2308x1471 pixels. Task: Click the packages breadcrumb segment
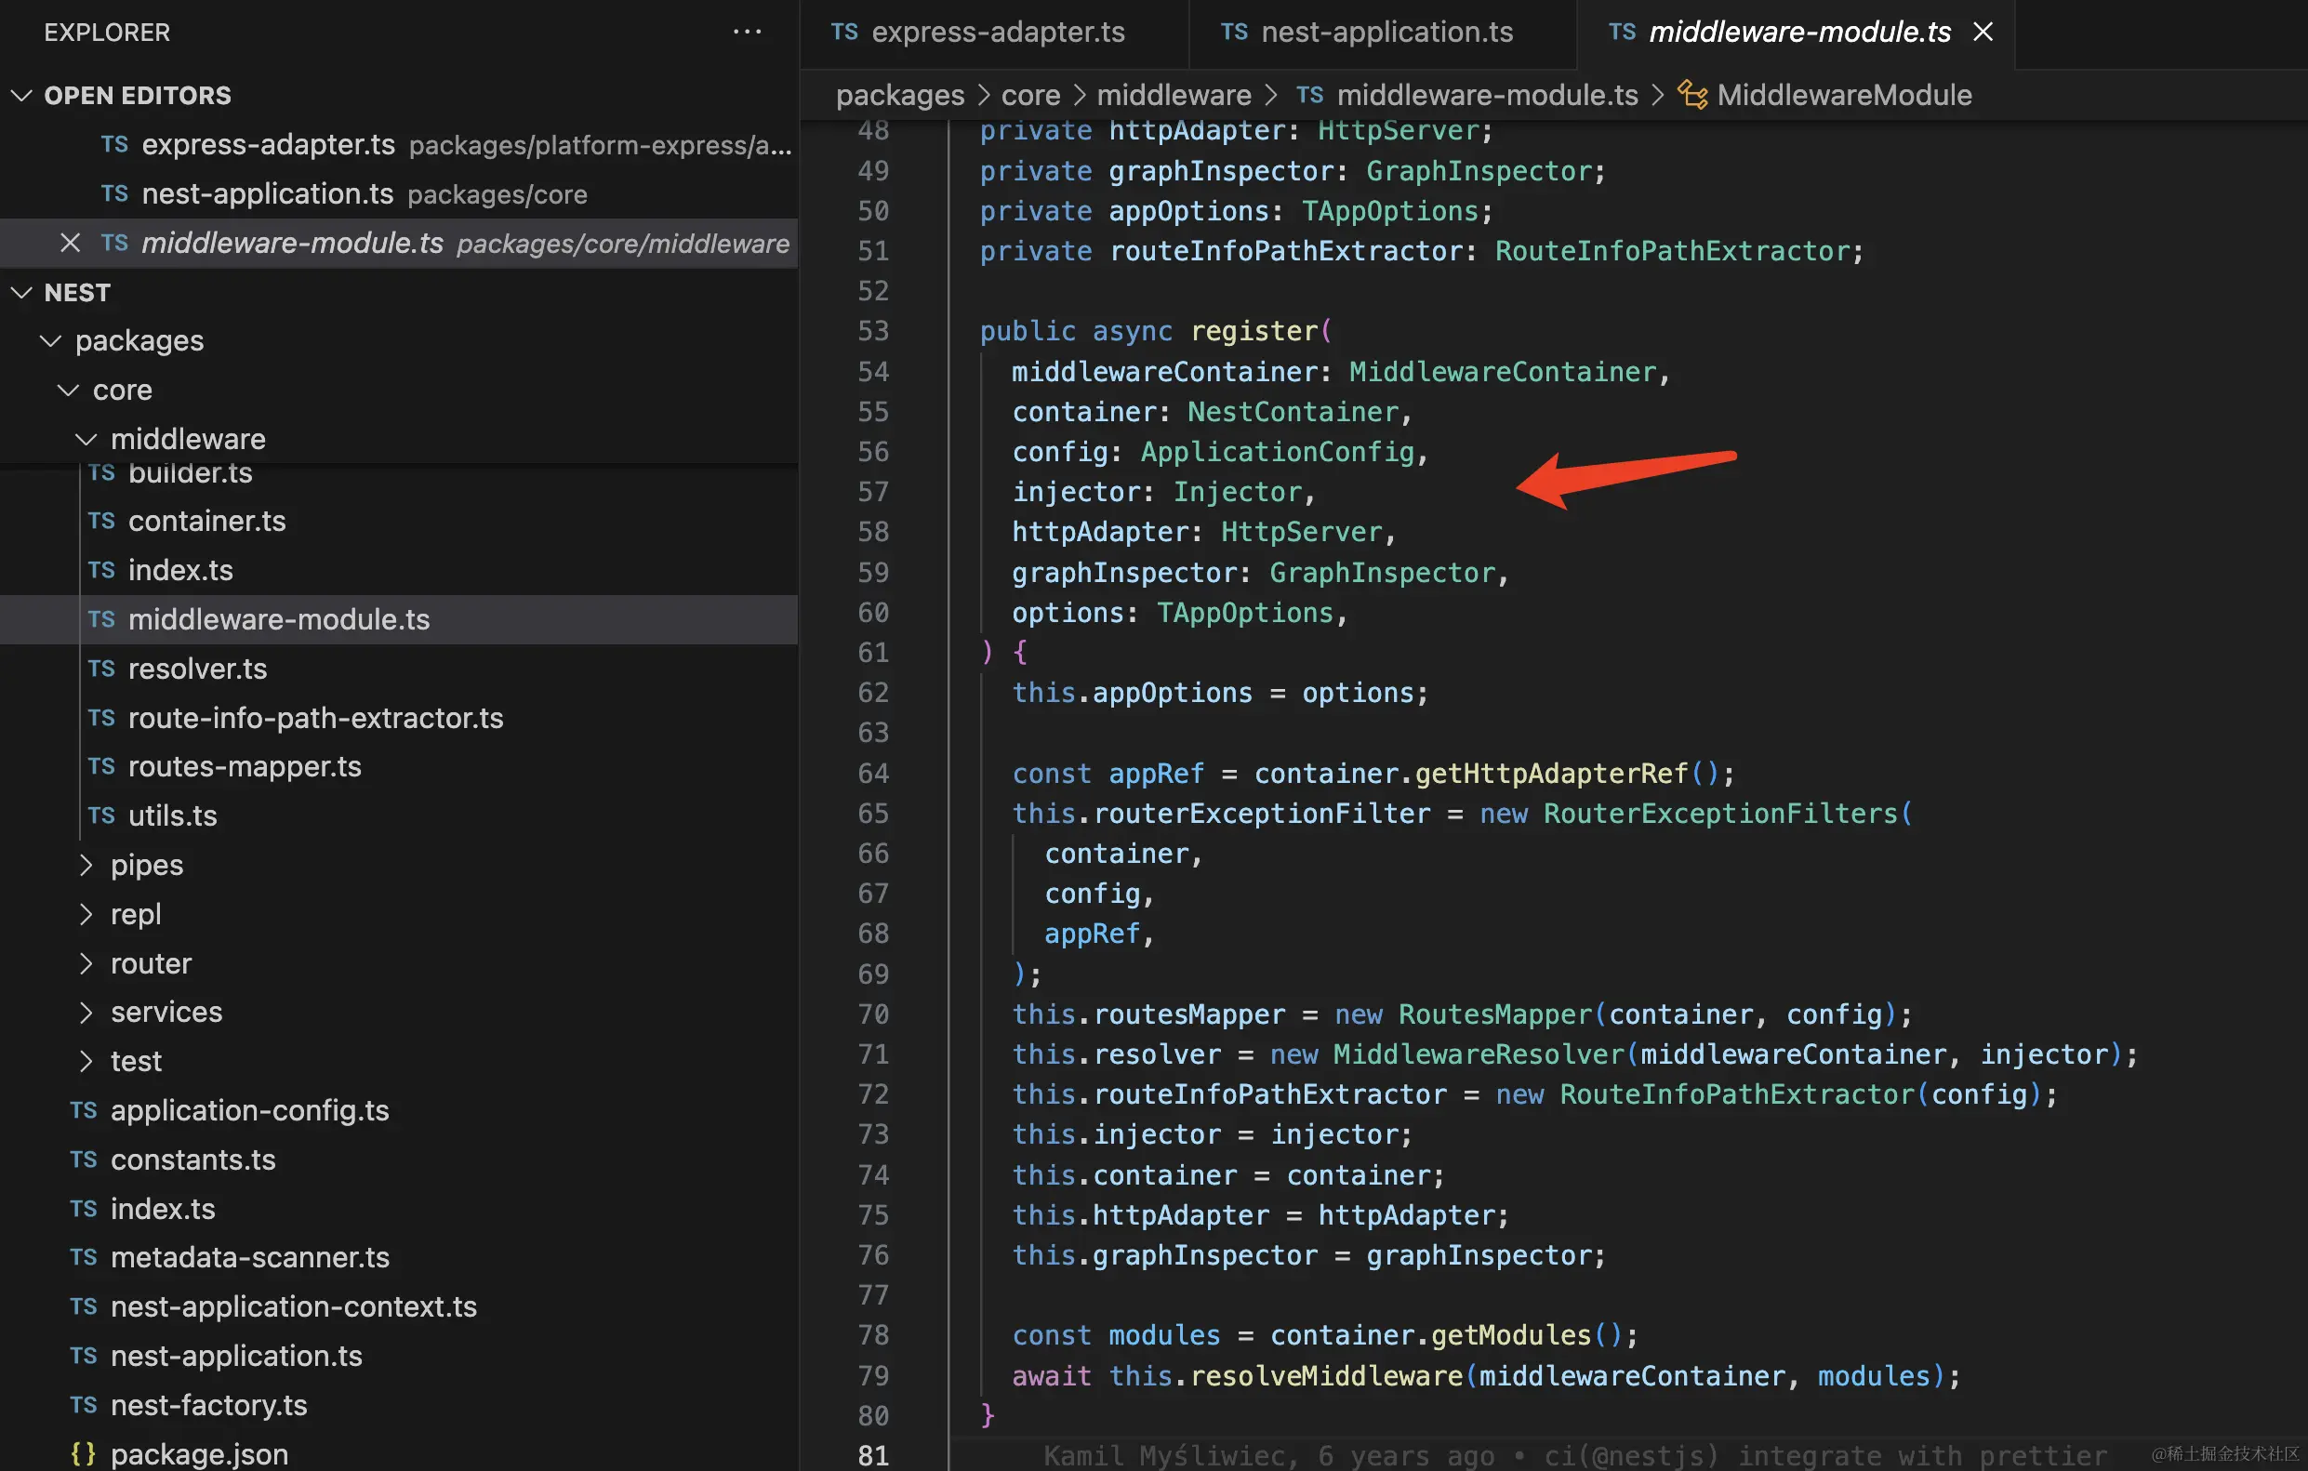900,95
